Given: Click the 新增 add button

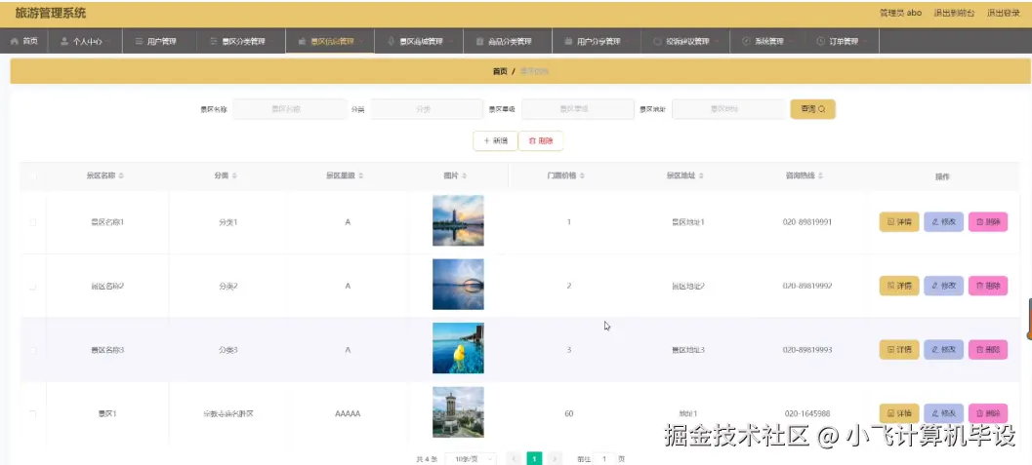Looking at the screenshot, I should click(496, 140).
